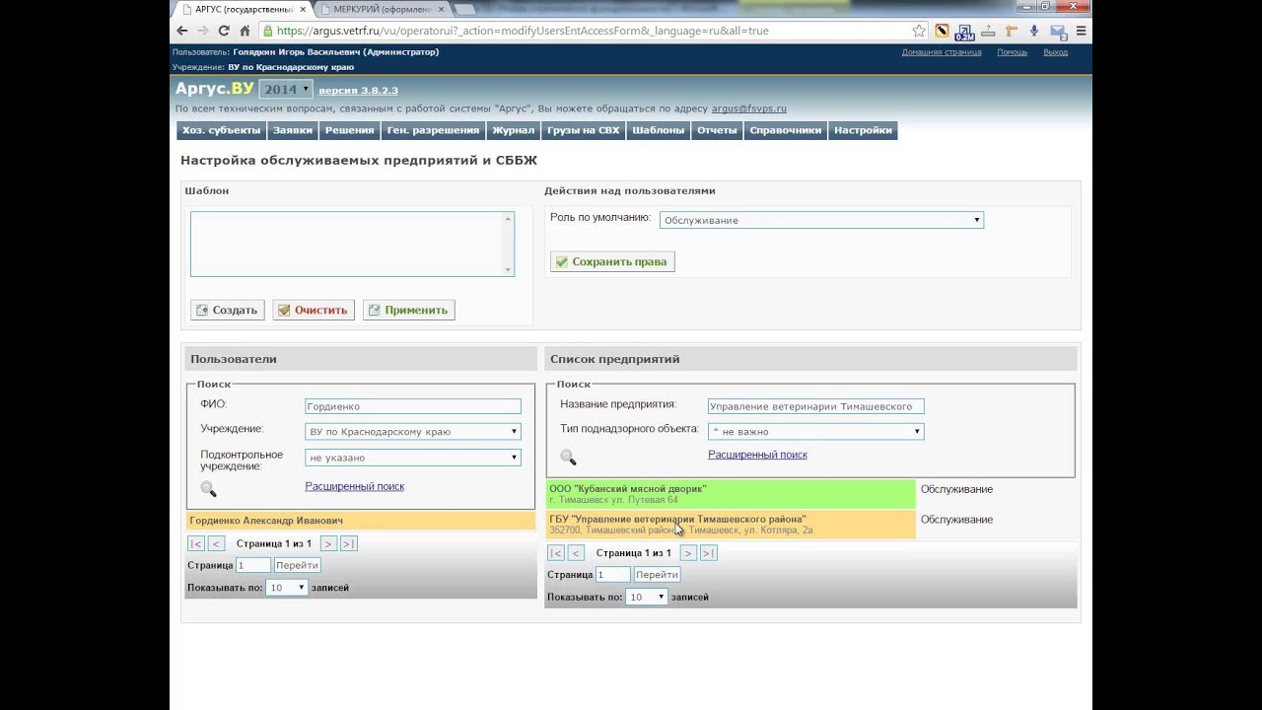Open the year 2014 dropdown

point(286,89)
